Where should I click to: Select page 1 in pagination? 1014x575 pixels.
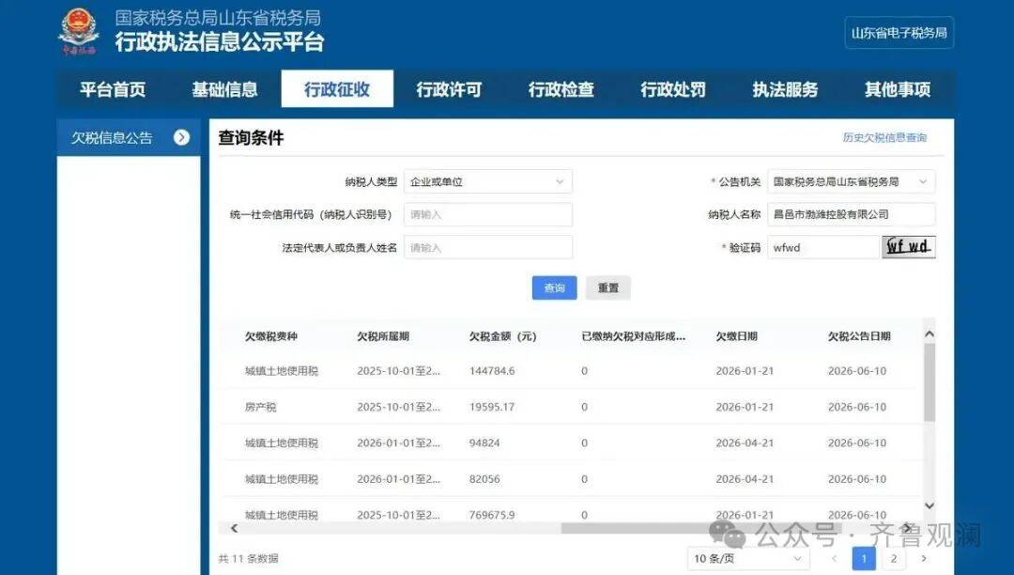(864, 559)
